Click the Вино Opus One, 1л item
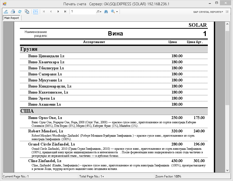Screen dimensions: 233x181 [45, 118]
